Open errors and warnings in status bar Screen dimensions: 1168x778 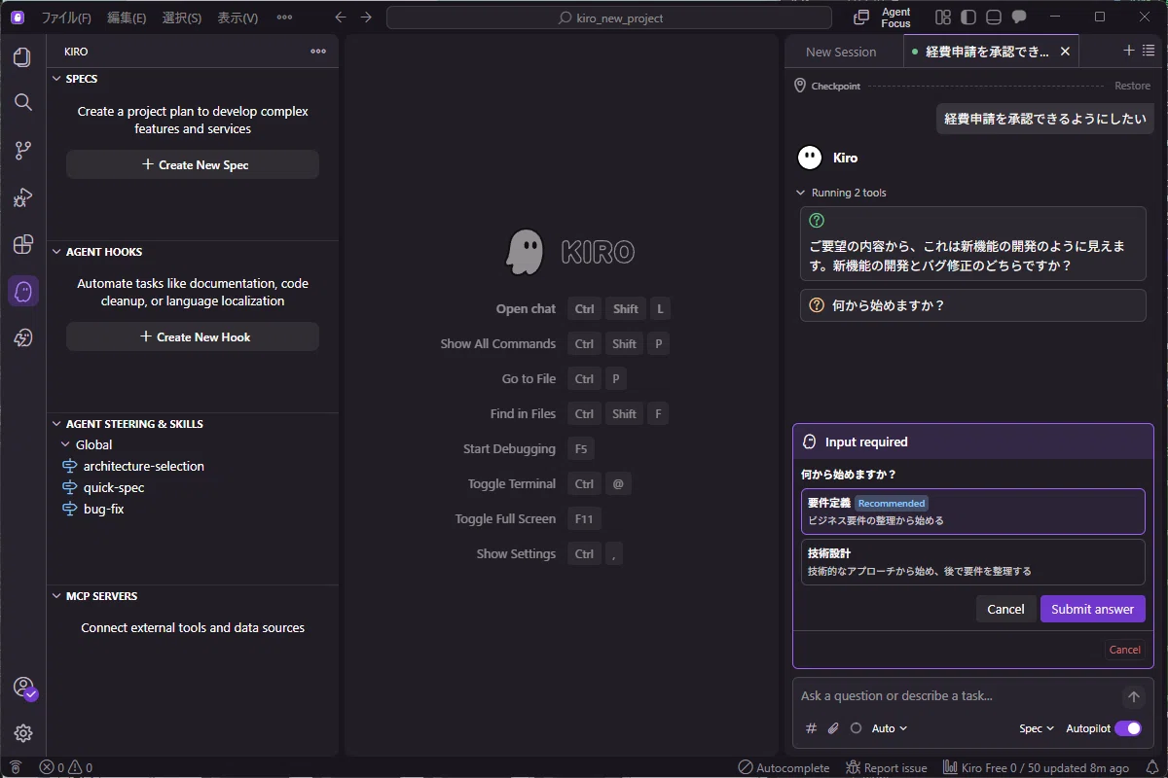(x=65, y=767)
